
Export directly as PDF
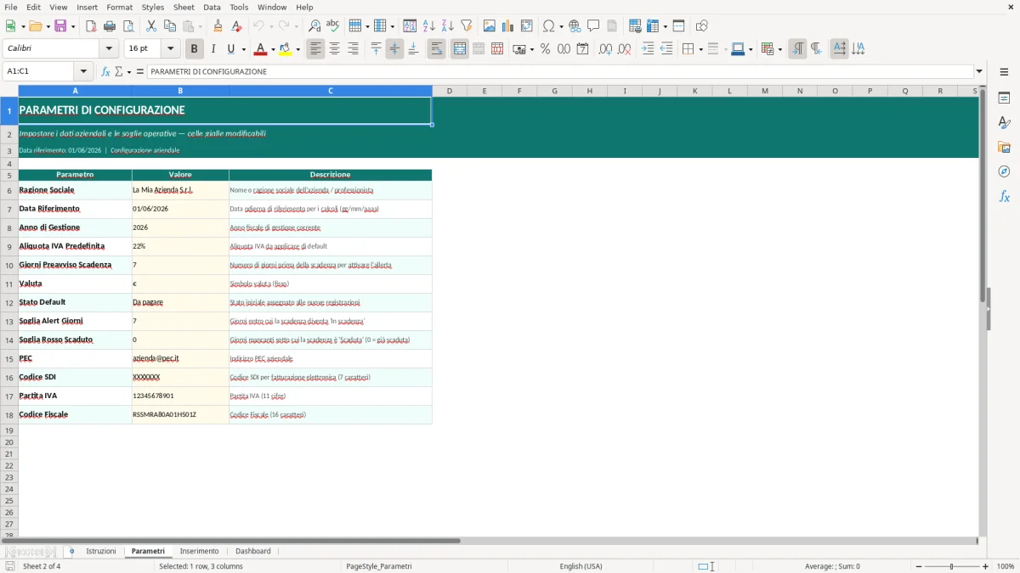tap(91, 26)
